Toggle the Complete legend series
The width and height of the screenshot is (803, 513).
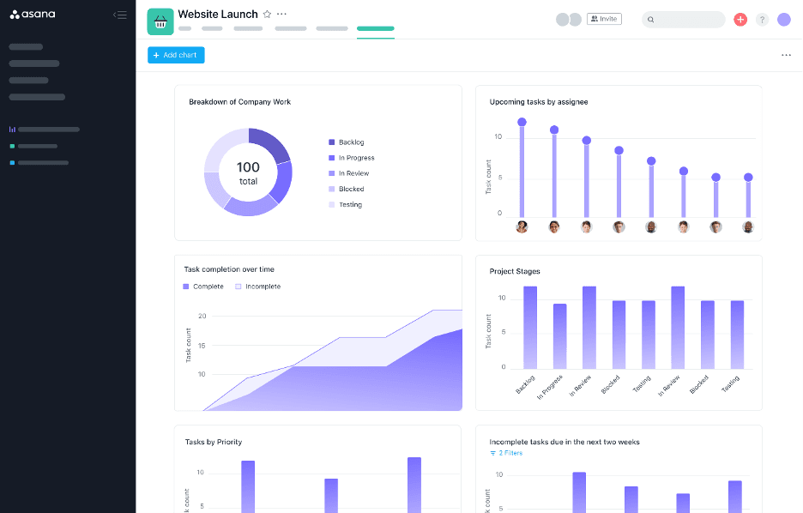pyautogui.click(x=203, y=287)
